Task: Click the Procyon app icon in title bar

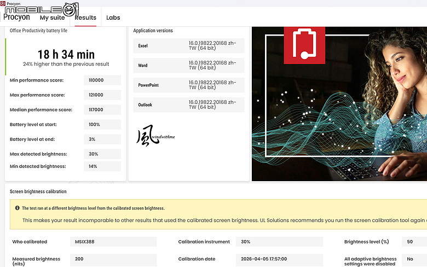Action: pos(3,3)
